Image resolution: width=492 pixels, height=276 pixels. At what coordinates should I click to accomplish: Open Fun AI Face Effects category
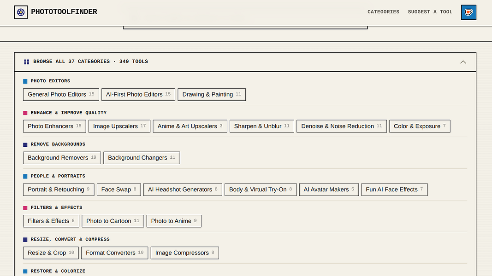point(394,190)
